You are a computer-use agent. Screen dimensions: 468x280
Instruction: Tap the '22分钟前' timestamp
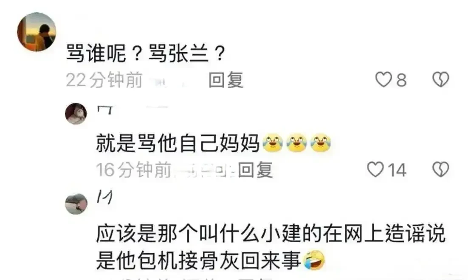click(x=104, y=80)
